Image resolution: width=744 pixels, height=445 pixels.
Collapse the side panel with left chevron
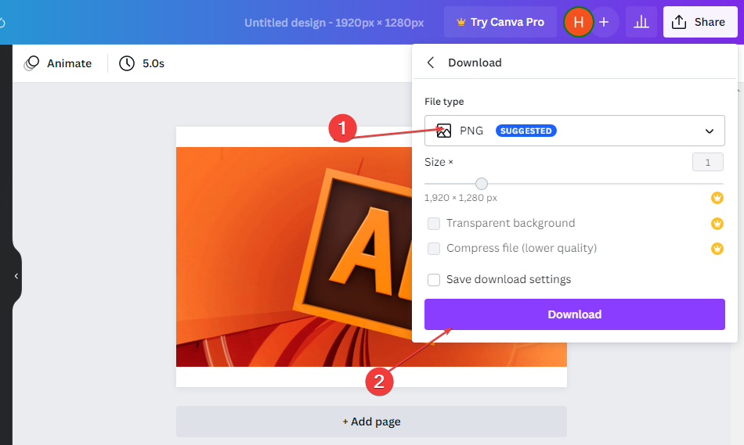coord(16,276)
